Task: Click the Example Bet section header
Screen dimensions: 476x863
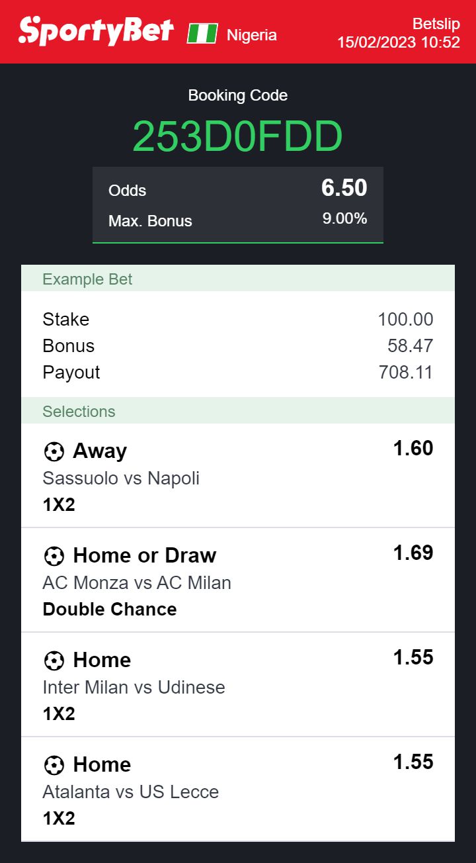Action: pyautogui.click(x=87, y=279)
